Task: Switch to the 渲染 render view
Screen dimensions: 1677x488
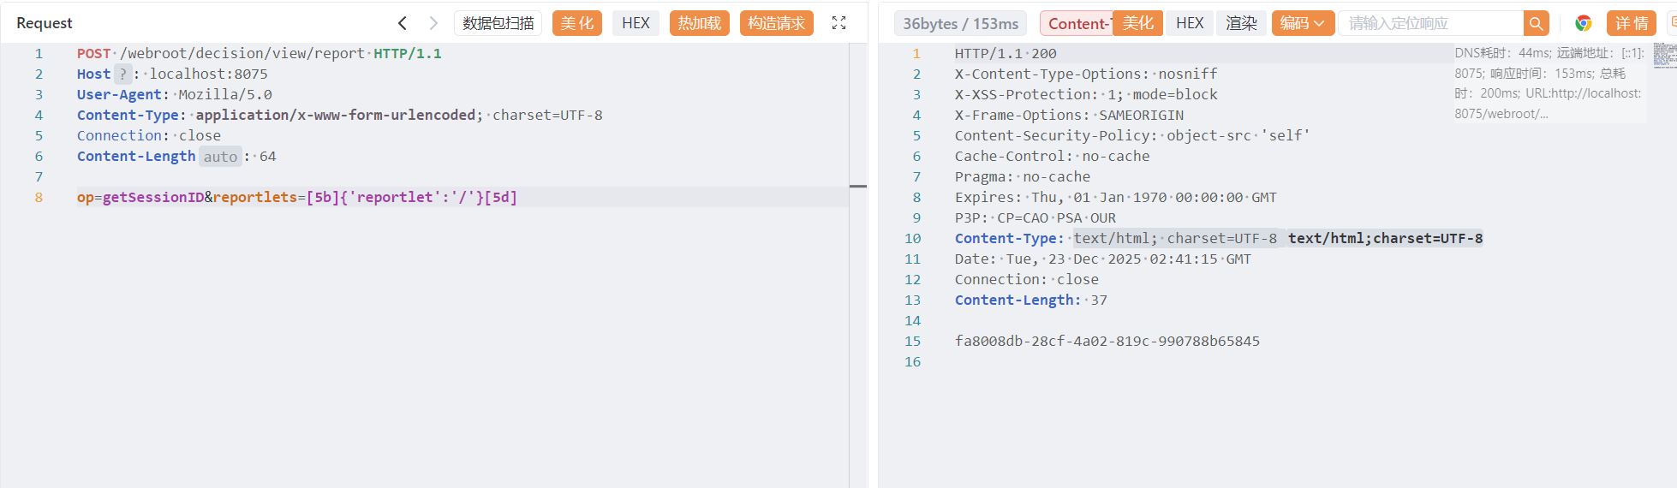Action: (x=1241, y=23)
